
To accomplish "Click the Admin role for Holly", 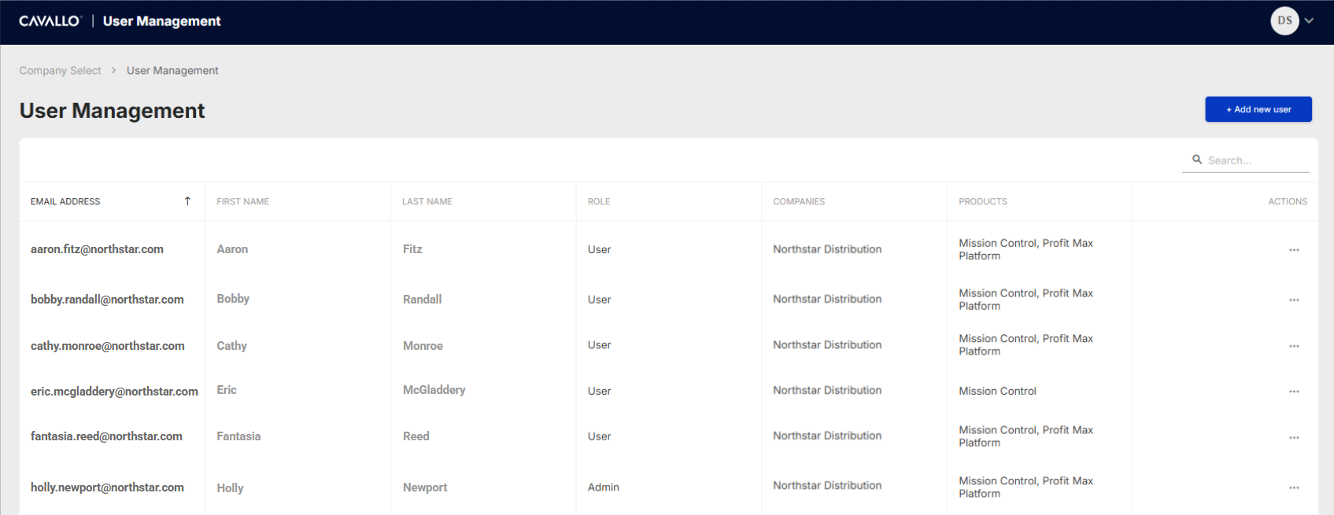I will pos(604,487).
